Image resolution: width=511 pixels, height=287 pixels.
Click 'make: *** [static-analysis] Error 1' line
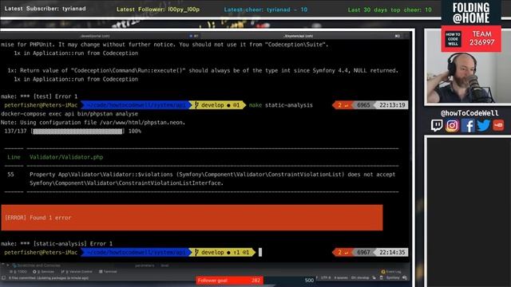click(57, 243)
